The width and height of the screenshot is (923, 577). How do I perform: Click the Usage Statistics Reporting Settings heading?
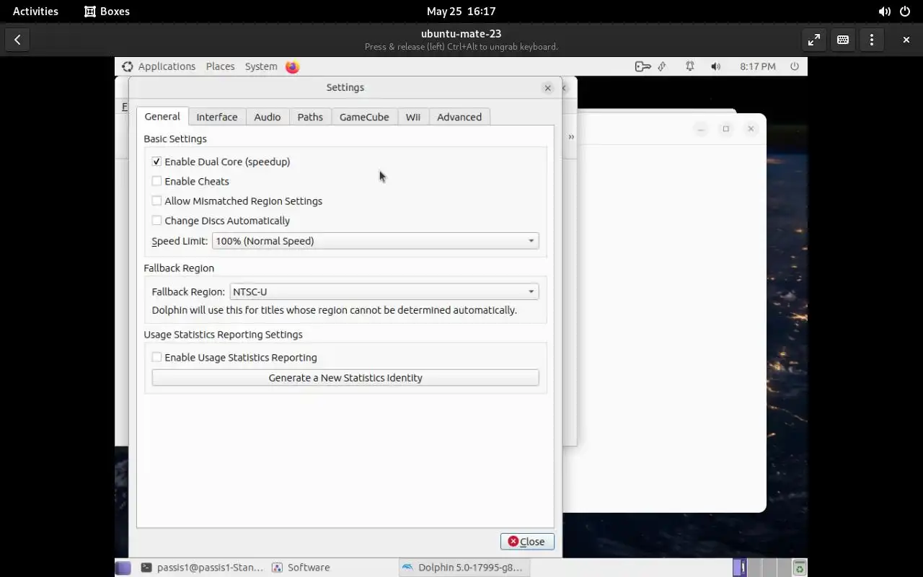223,335
